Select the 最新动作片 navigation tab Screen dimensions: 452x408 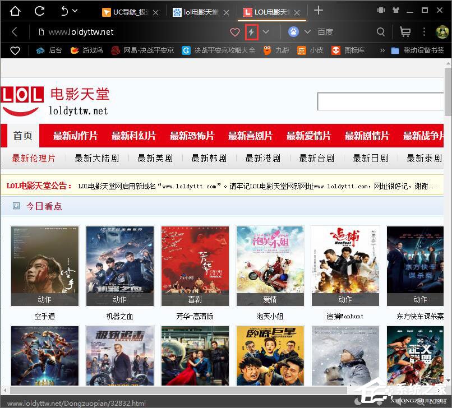[75, 135]
